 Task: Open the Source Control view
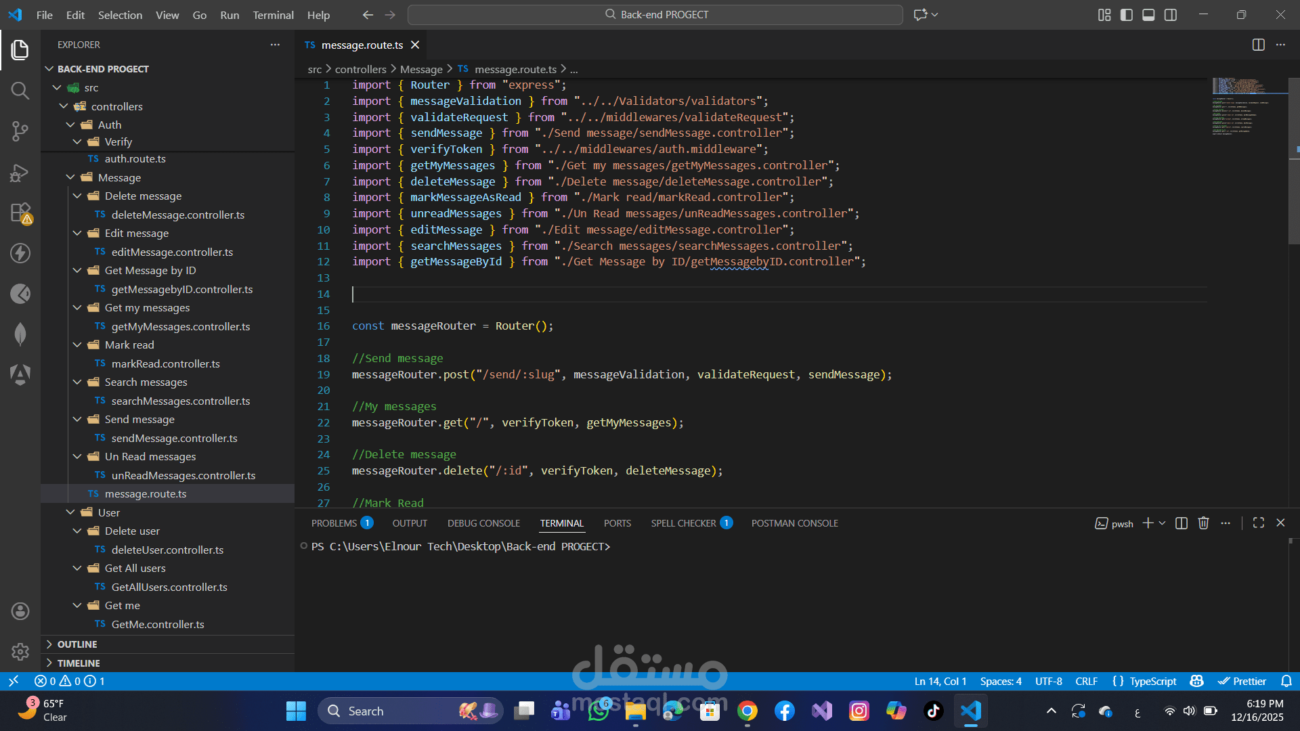(20, 131)
